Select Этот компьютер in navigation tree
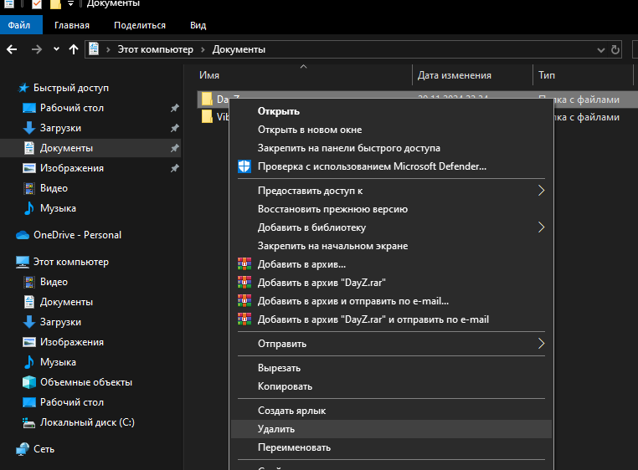The height and width of the screenshot is (470, 638). 71,262
